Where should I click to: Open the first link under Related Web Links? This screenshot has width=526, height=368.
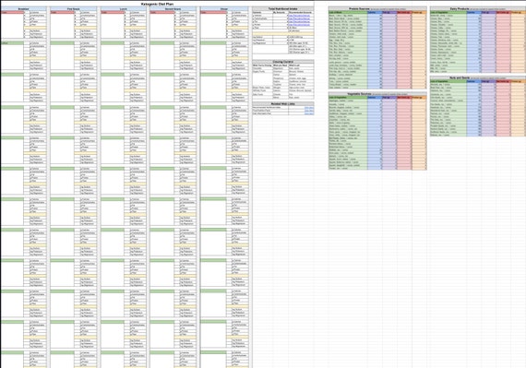309,108
